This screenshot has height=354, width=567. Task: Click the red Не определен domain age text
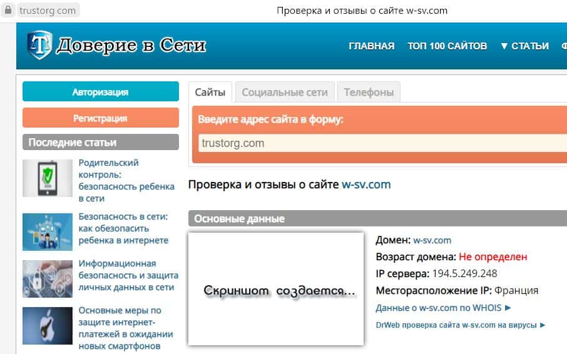493,257
